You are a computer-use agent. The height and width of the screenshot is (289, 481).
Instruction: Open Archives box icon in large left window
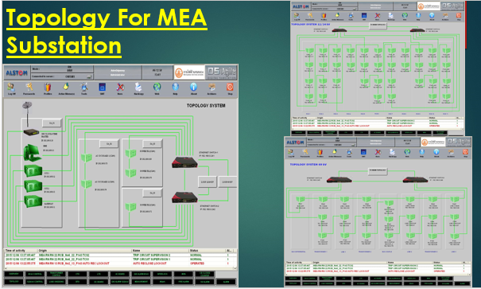(211, 88)
